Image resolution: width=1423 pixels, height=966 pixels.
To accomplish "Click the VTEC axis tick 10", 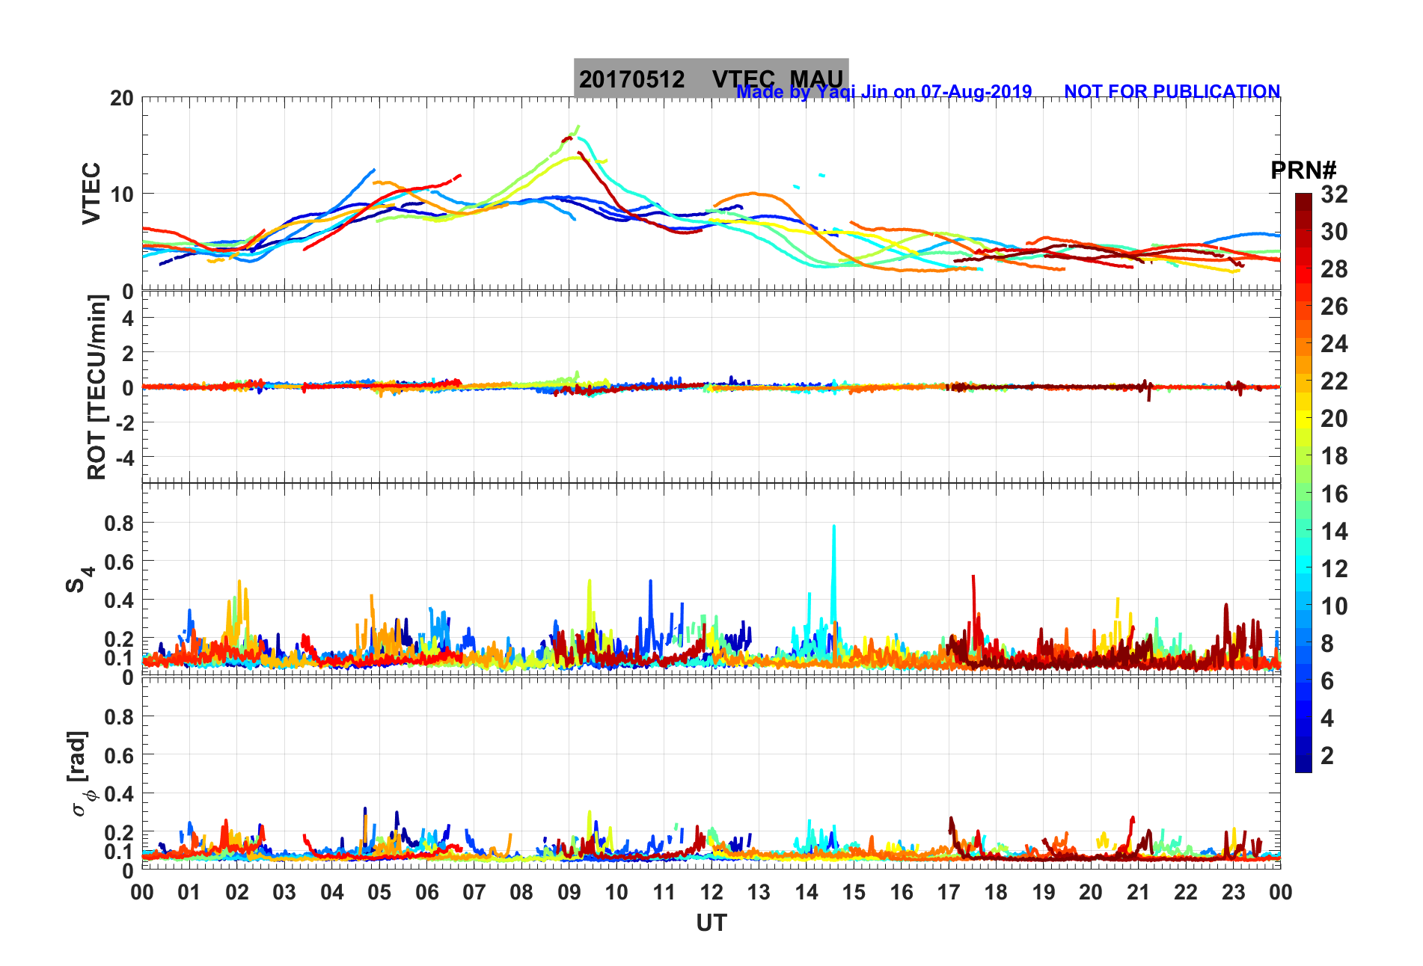I will (122, 194).
